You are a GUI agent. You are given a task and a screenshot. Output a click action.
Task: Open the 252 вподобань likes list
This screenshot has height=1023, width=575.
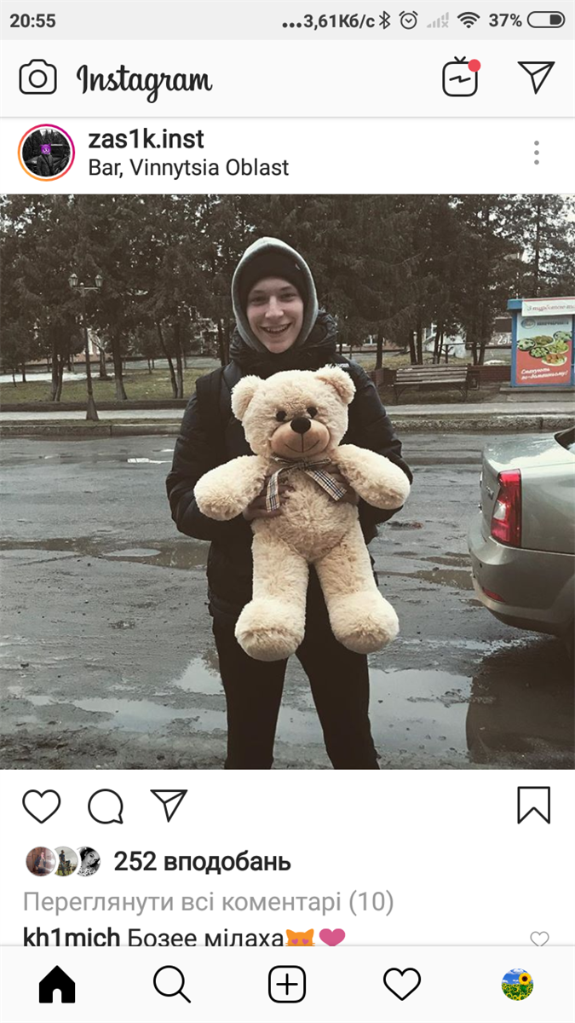(202, 862)
